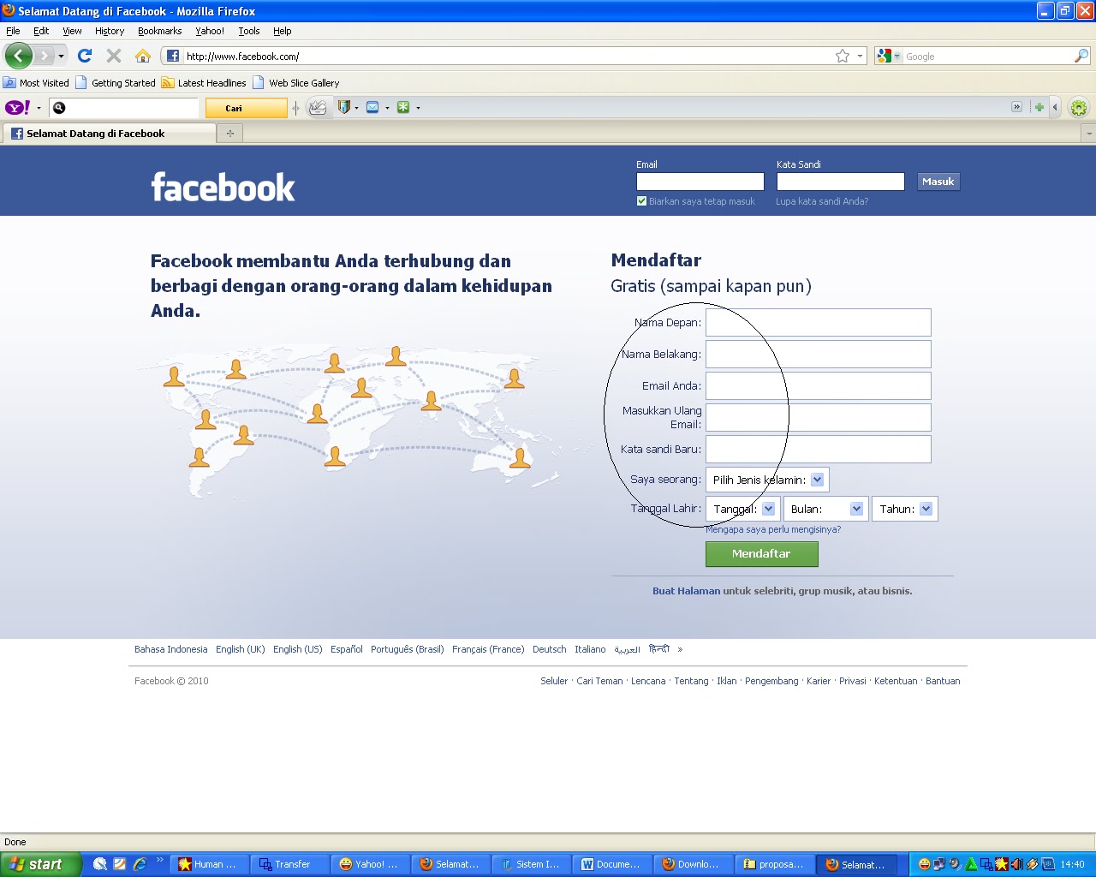This screenshot has height=877, width=1096.
Task: Click the Google search magnifier icon
Action: click(1081, 57)
